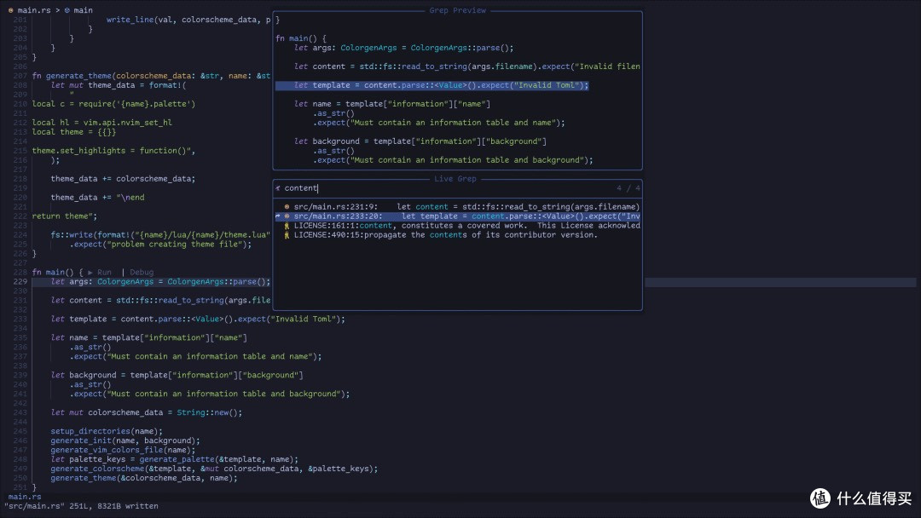Viewport: 921px width, 518px height.
Task: Click 'generate_init(name, background);' call
Action: [x=125, y=440]
